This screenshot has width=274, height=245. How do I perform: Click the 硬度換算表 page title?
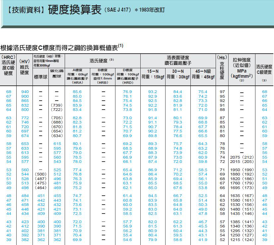pos(74,10)
